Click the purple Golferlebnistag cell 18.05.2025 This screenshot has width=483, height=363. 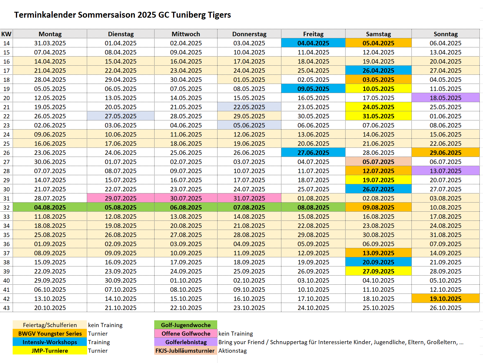pos(446,98)
